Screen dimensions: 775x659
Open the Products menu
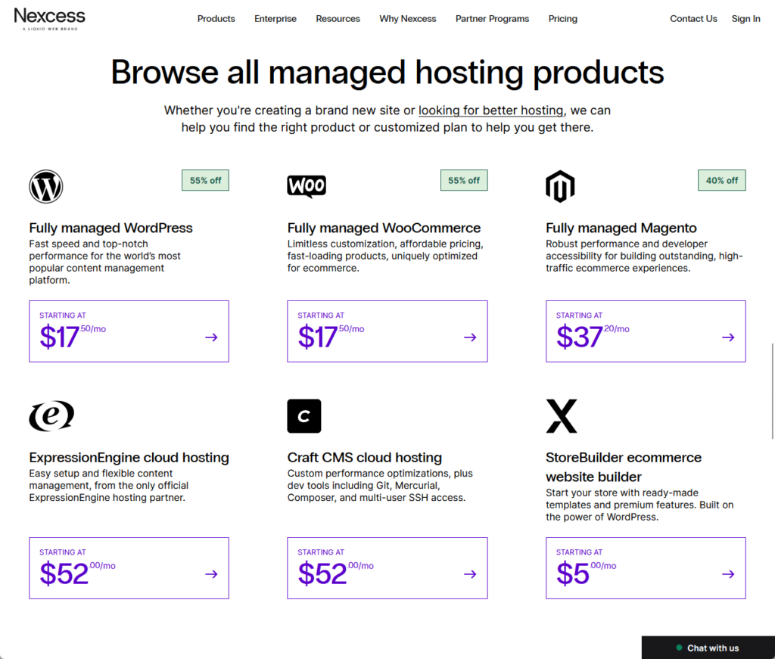[x=216, y=19]
